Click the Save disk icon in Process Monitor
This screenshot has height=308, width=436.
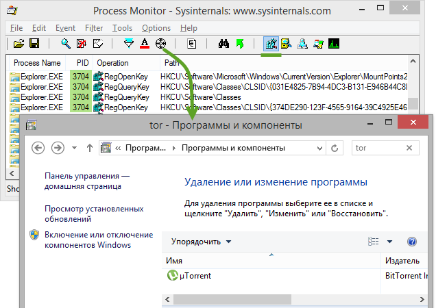[34, 44]
